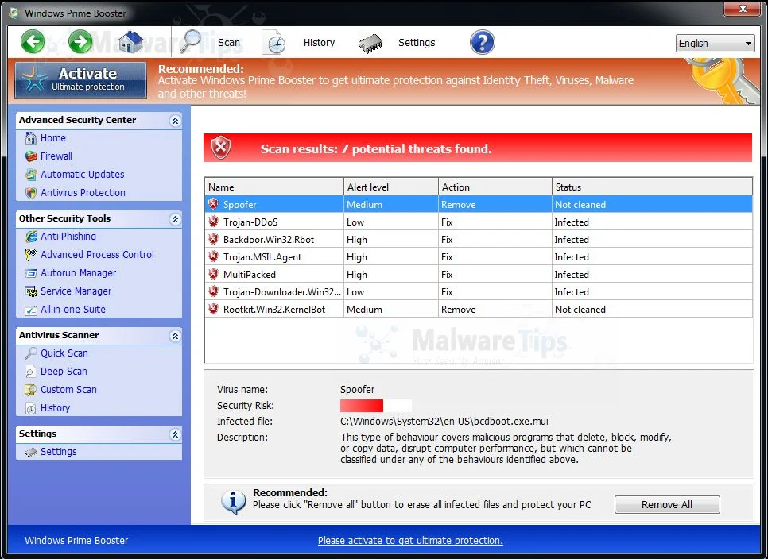Click the magnifying glass Scan icon
Screen dimensions: 768x559
(191, 41)
